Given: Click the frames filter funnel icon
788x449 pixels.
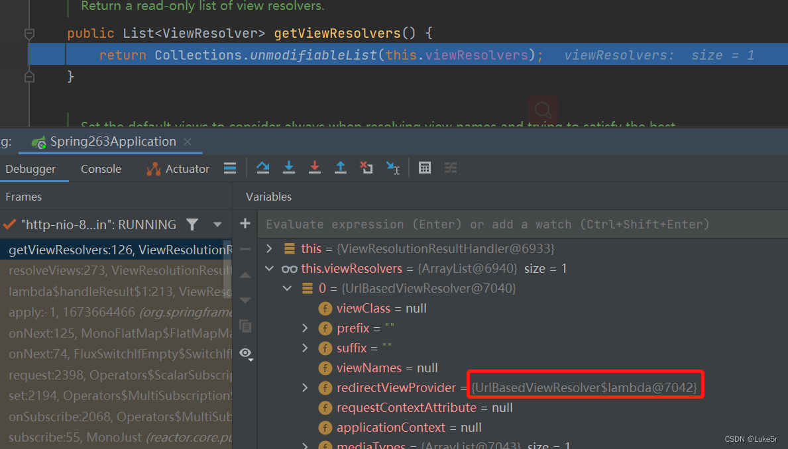Looking at the screenshot, I should pos(192,224).
